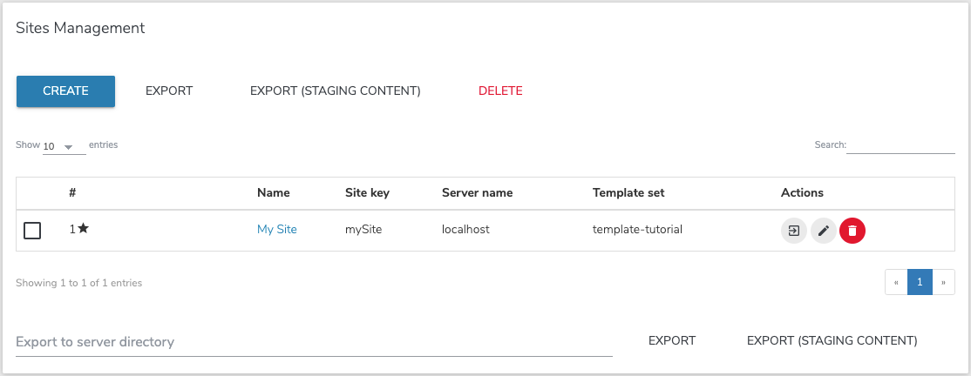
Task: Focus the Search input field
Action: pyautogui.click(x=900, y=145)
